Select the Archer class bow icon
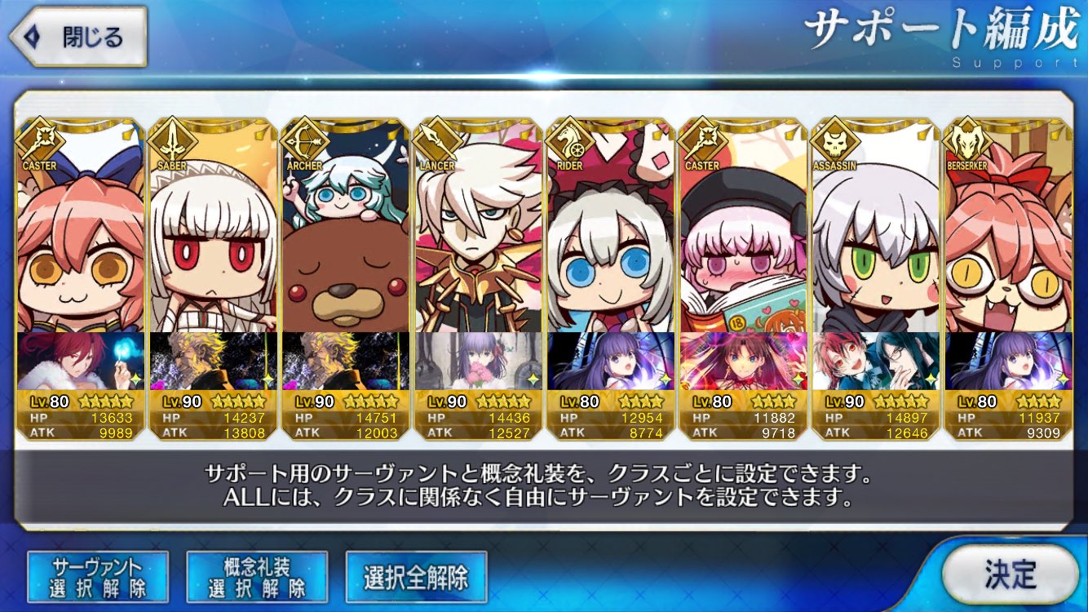This screenshot has height=612, width=1088. (x=306, y=140)
